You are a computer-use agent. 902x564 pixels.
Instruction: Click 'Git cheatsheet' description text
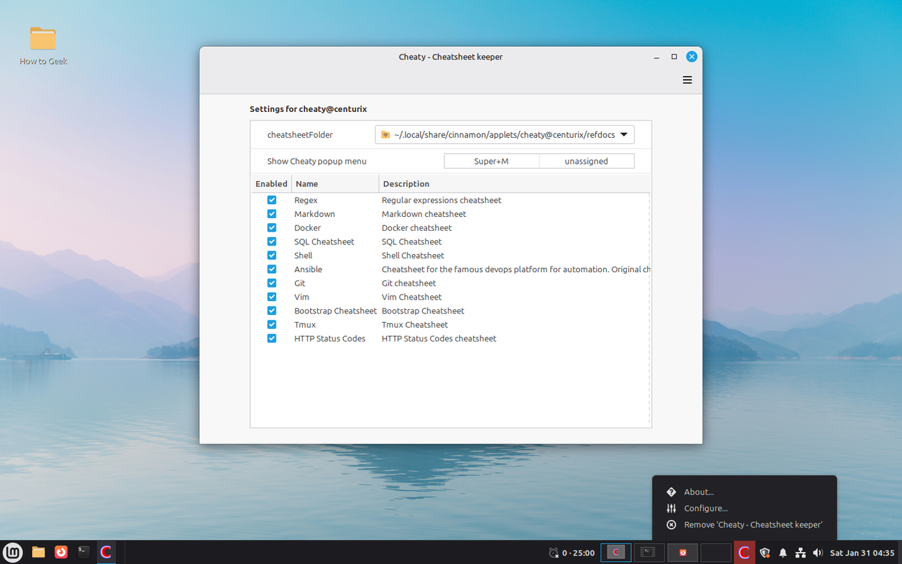(409, 283)
